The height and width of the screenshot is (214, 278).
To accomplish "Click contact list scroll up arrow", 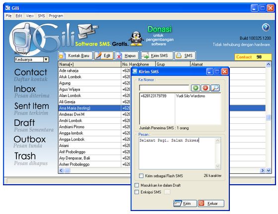I will coord(269,64).
